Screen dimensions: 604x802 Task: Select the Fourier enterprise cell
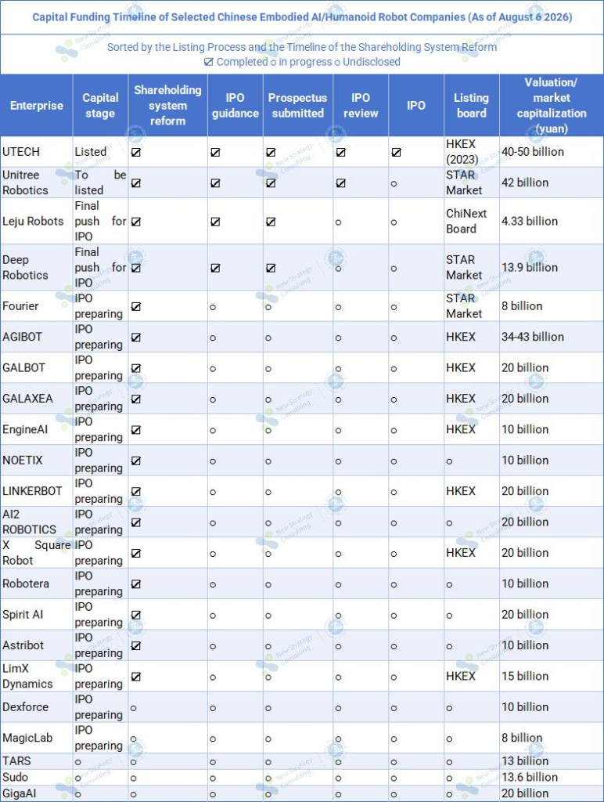point(36,306)
